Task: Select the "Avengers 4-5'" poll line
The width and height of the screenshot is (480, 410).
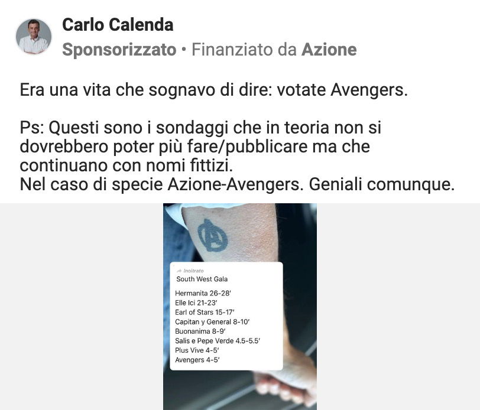Action: (x=197, y=360)
